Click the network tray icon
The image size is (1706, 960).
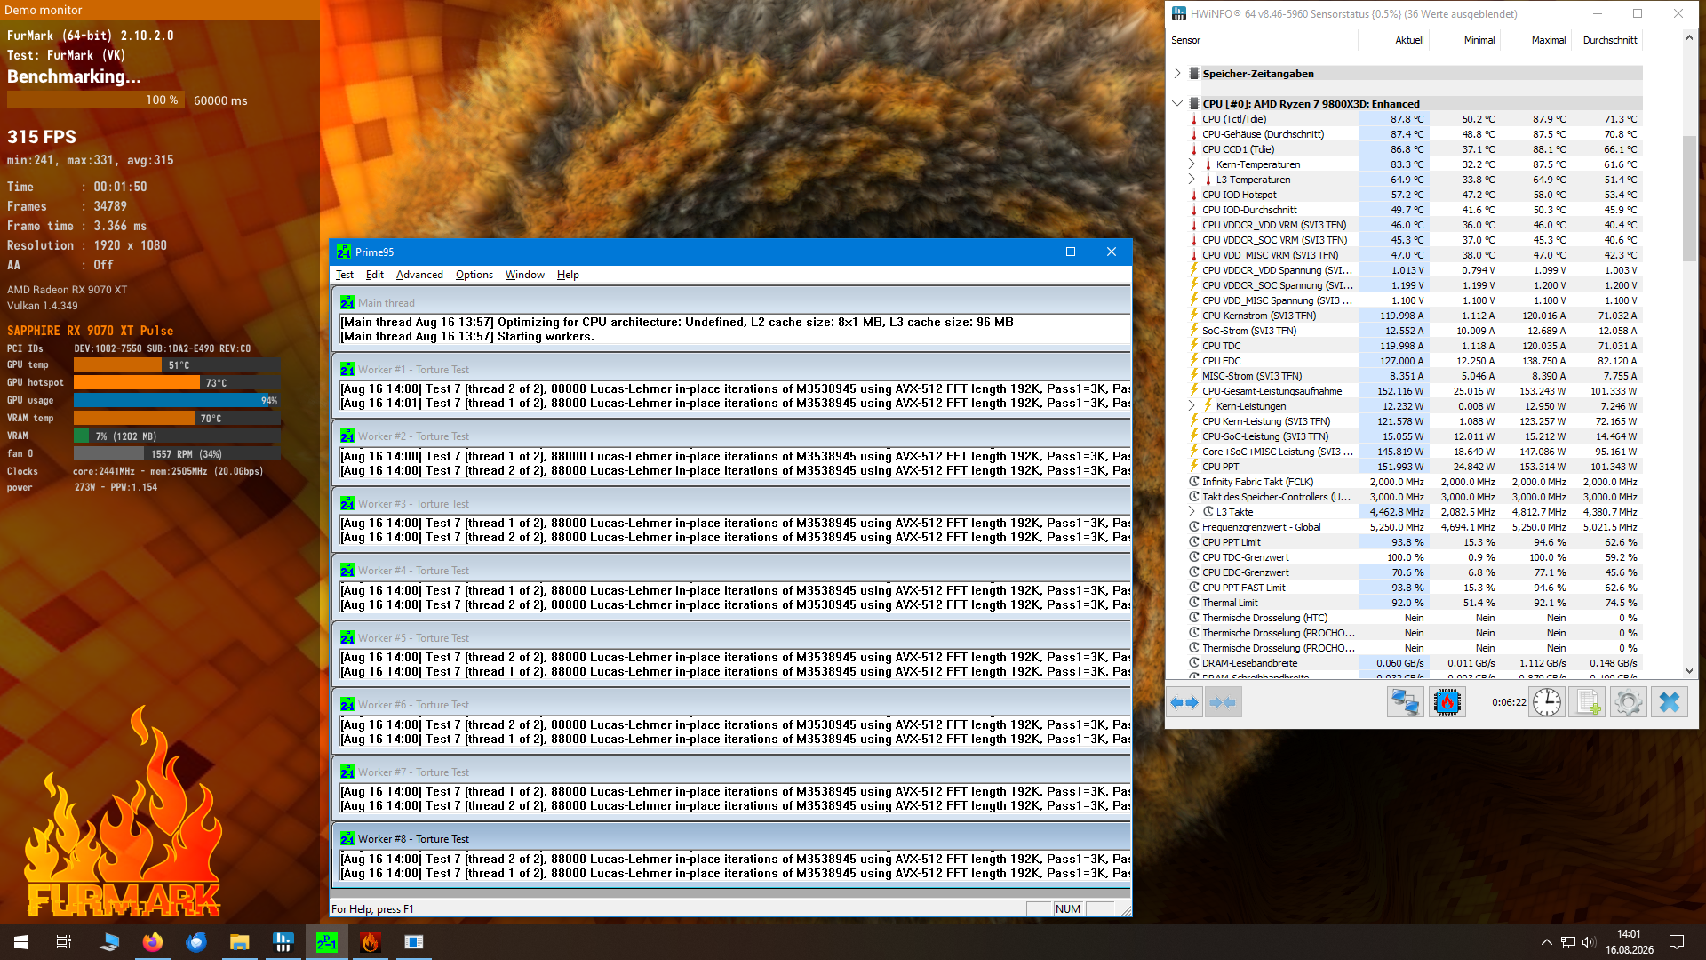coord(1568,942)
